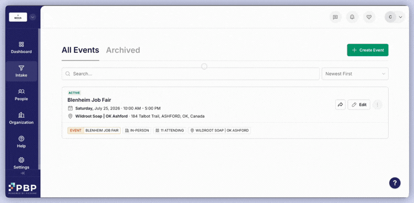414x203 pixels.
Task: Open the Help sidebar item
Action: (x=21, y=142)
